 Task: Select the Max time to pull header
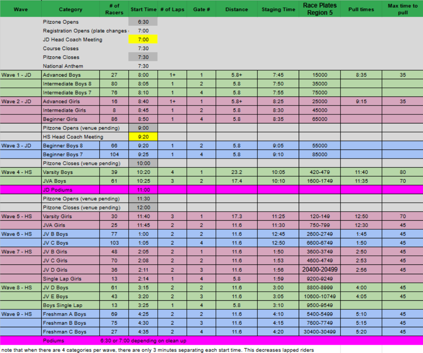[x=403, y=9]
